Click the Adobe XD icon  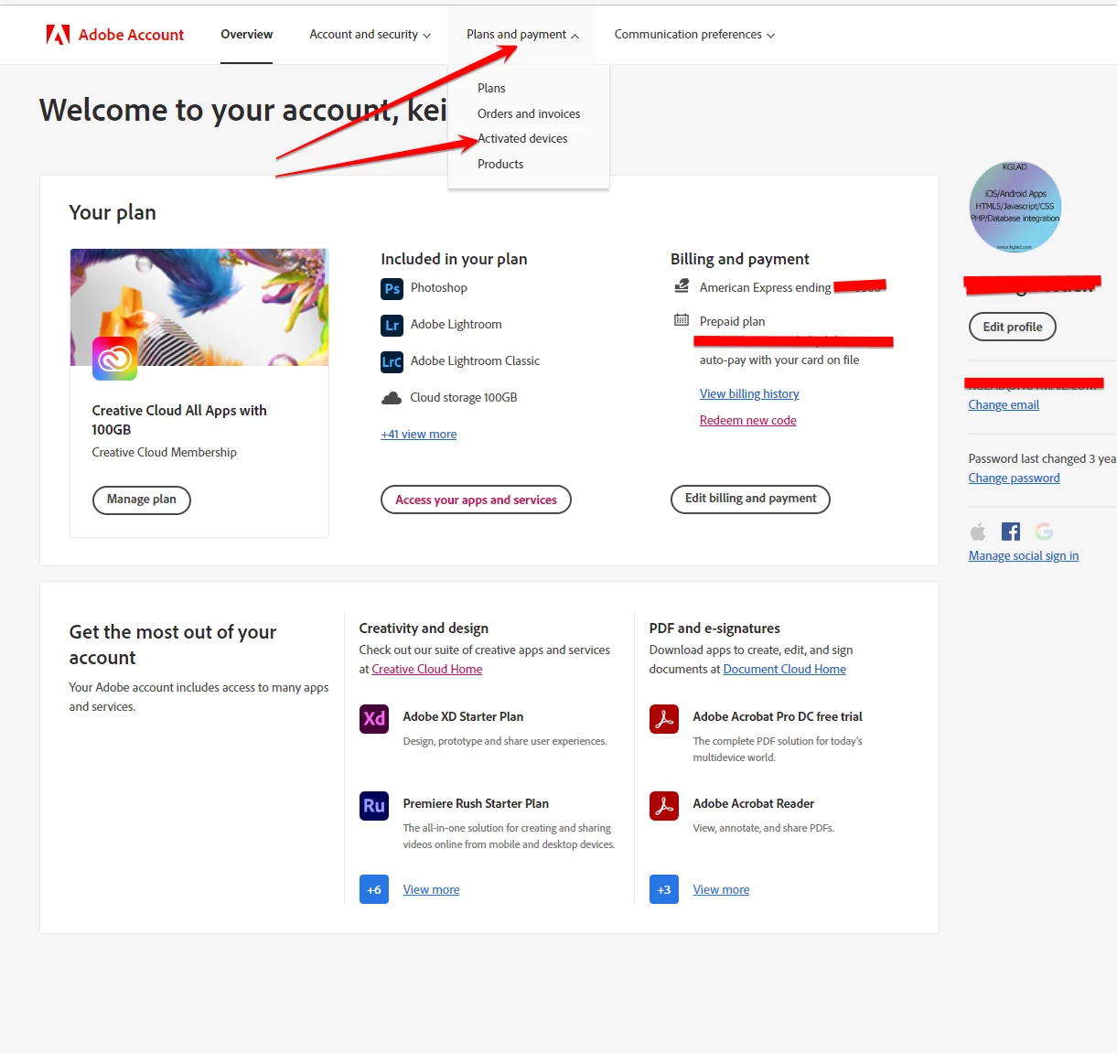[x=374, y=719]
